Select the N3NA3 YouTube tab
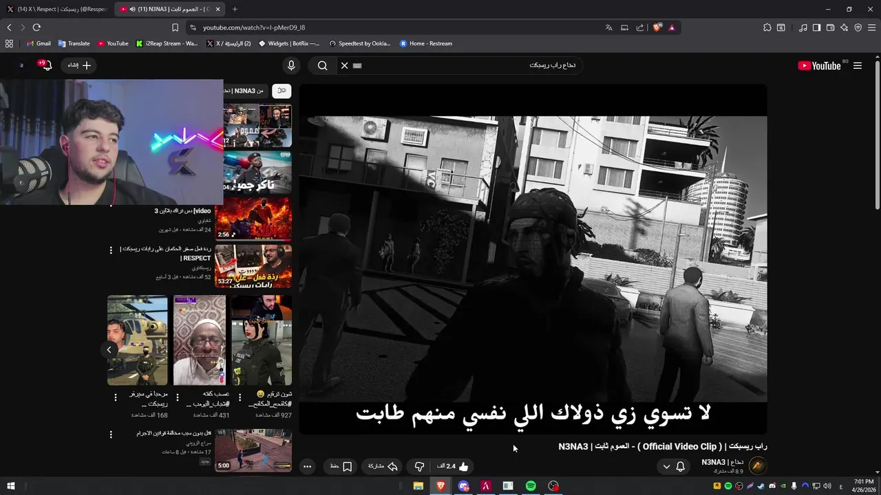 coord(169,9)
